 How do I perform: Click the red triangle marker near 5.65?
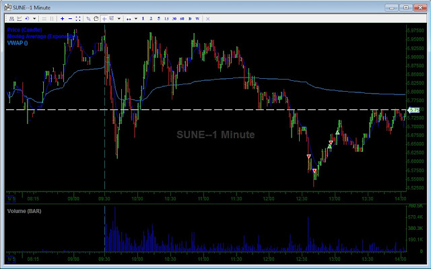click(331, 142)
